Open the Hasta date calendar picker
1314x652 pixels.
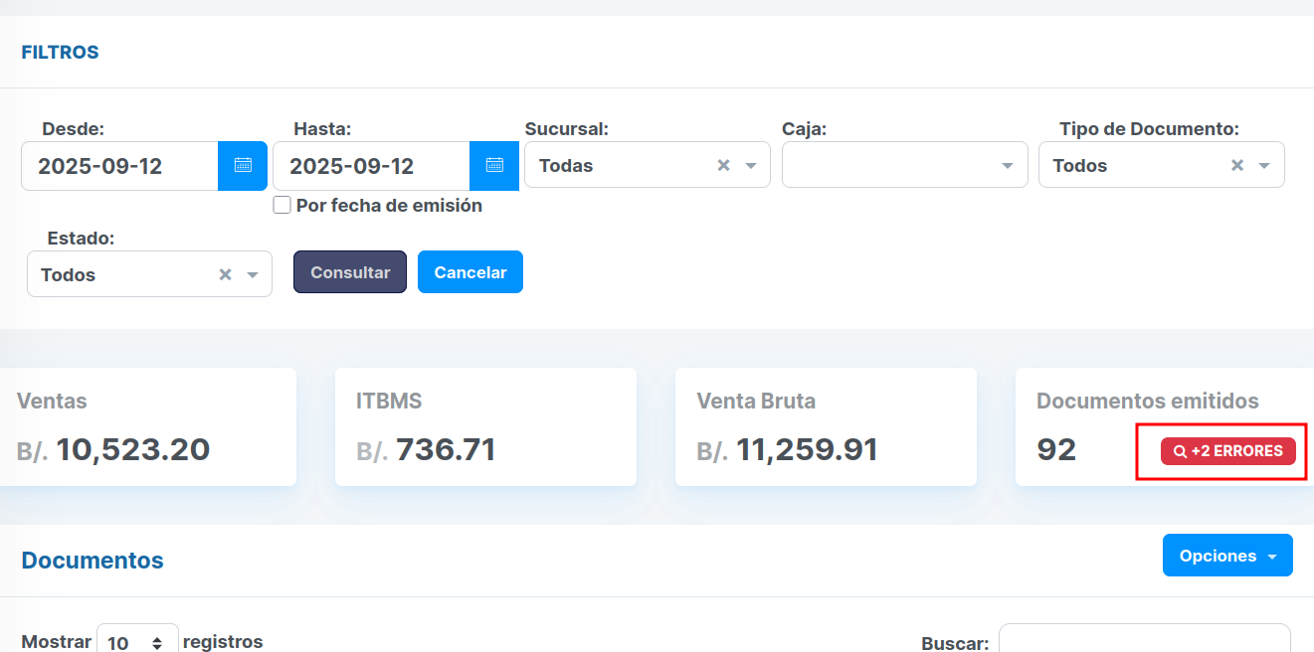pos(494,166)
